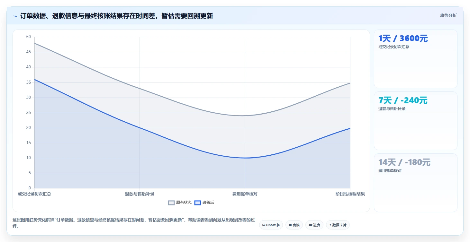This screenshot has width=470, height=242.
Task: Click the 数据卡片 tag
Action: [x=338, y=225]
